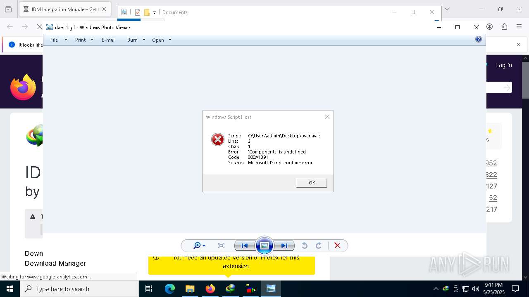Go to next image

(284, 246)
